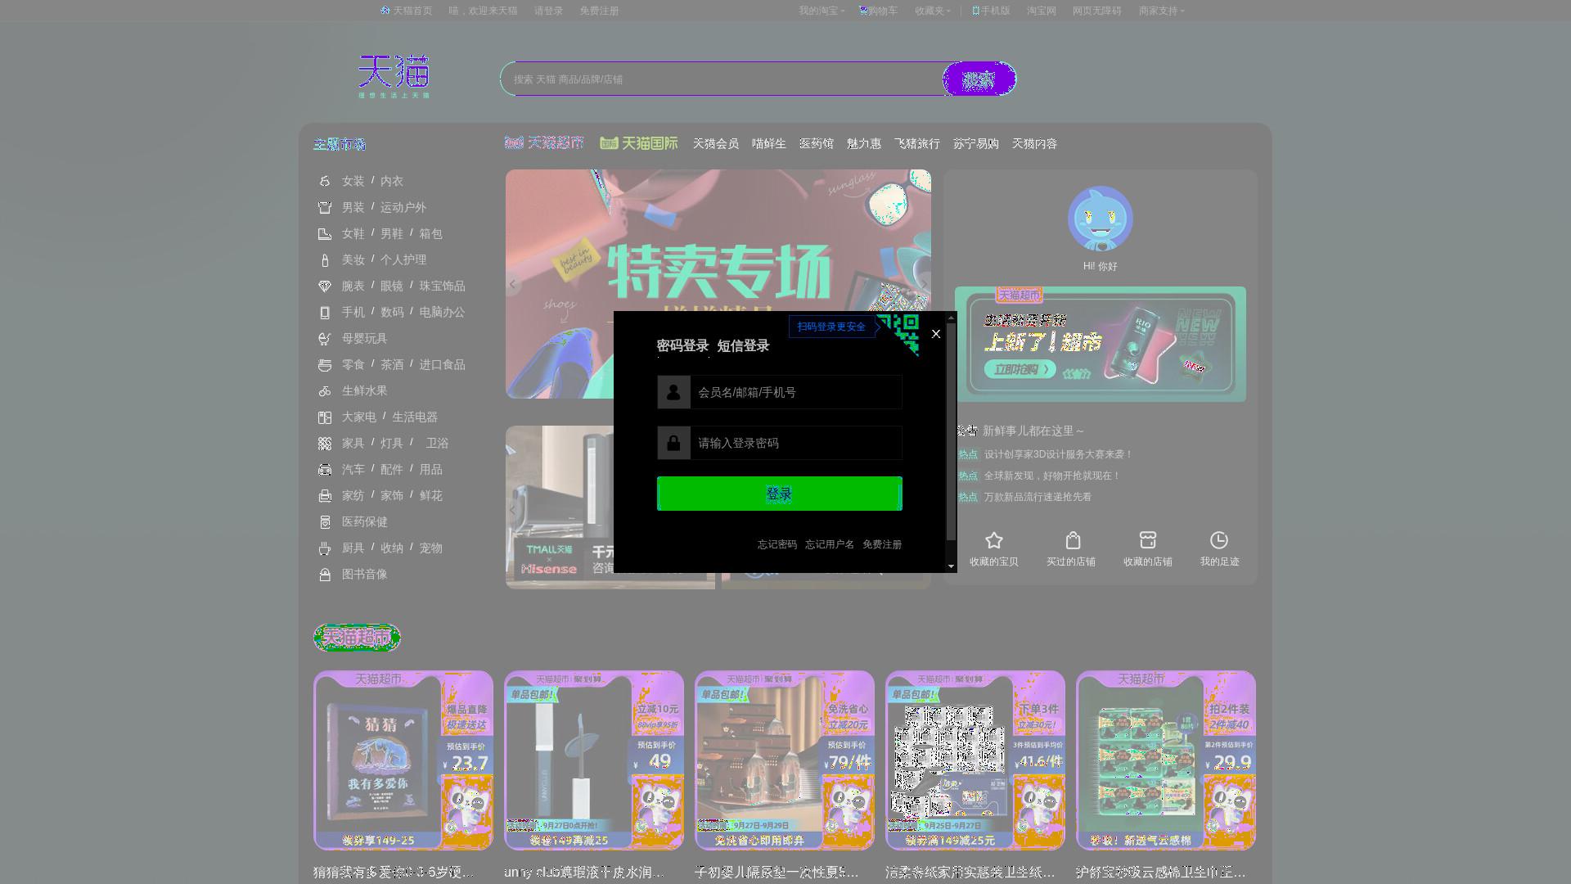Open 购物车 in top bar
This screenshot has height=884, width=1571.
pos(879,11)
